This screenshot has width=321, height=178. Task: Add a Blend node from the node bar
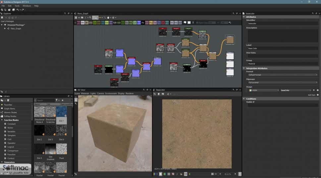click(83, 23)
